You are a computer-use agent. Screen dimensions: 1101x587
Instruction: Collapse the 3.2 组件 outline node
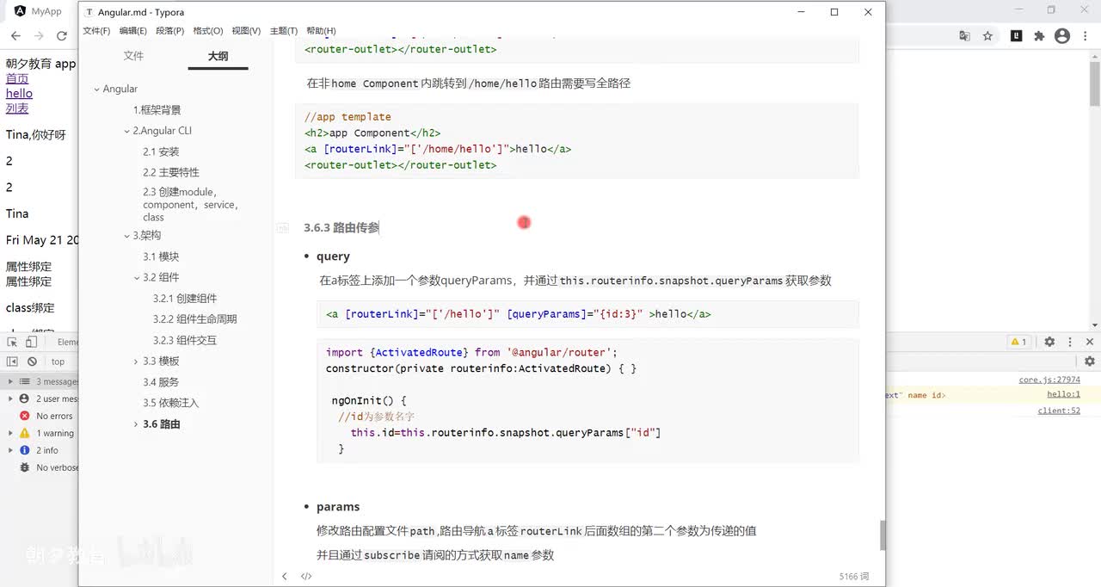136,278
